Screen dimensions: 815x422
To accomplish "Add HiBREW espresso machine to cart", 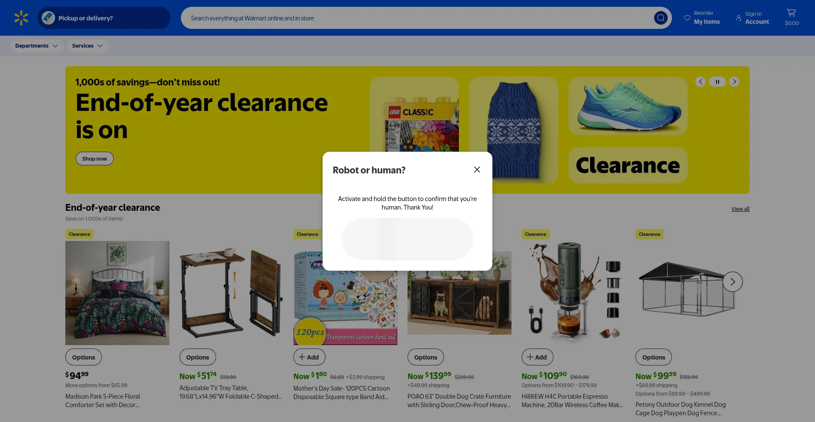I will [537, 357].
